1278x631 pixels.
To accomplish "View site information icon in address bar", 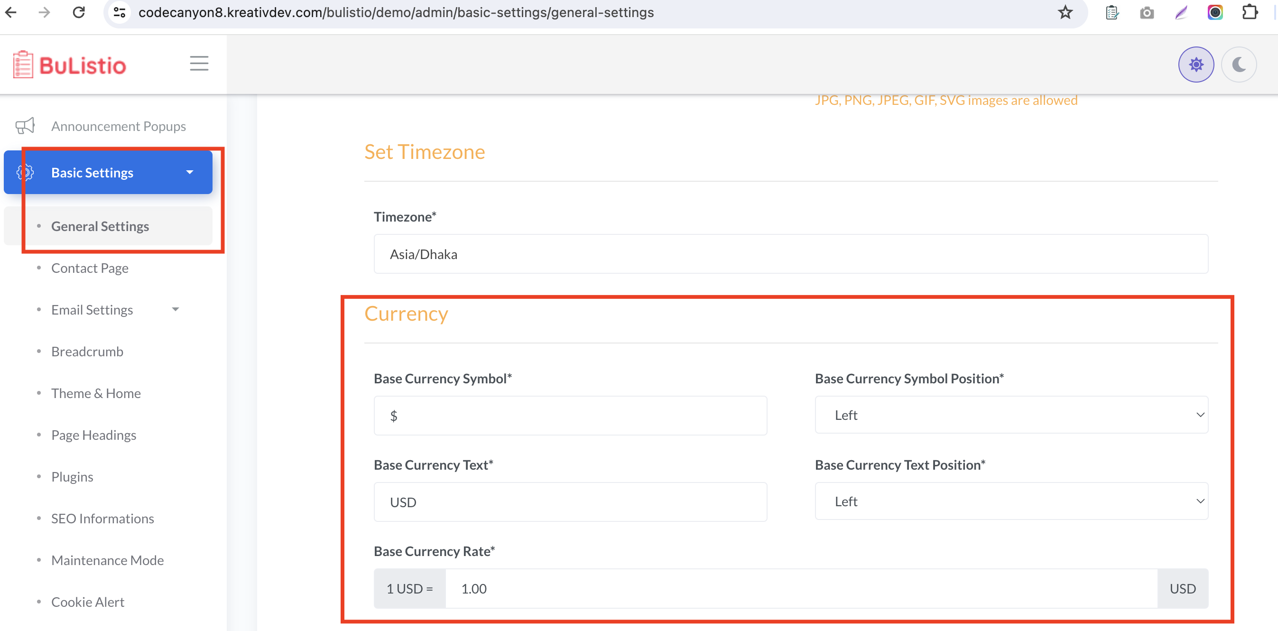I will coord(120,12).
